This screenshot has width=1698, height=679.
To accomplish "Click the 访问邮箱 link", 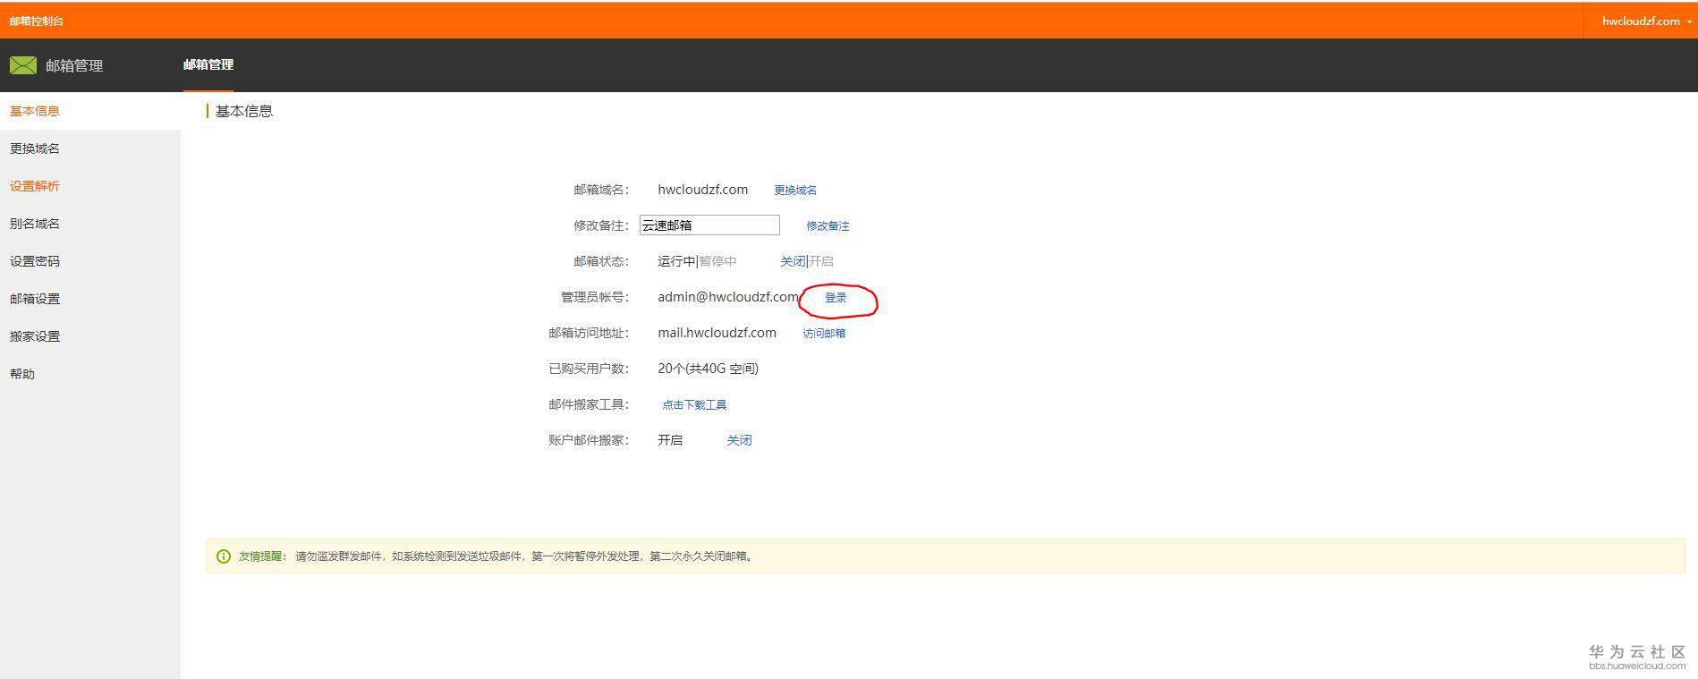I will 824,333.
